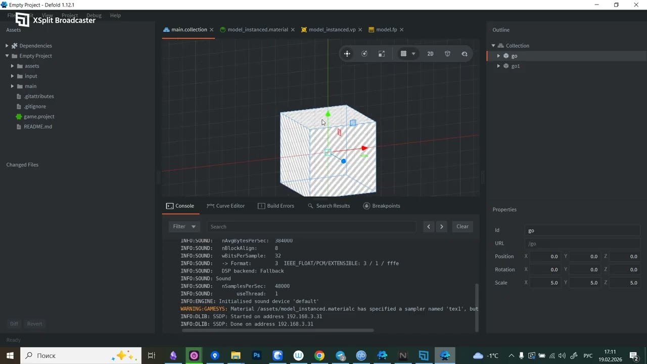Click the console horizontal scrollbar

[278, 331]
